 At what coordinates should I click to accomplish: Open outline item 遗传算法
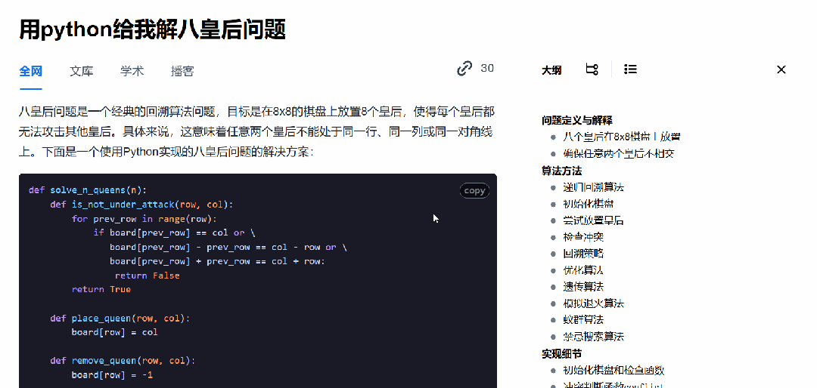coord(583,287)
